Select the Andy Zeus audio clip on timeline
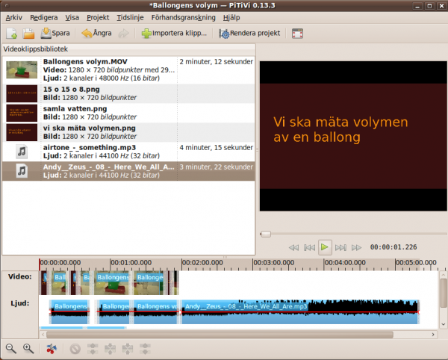This screenshot has width=448, height=360. tap(299, 312)
